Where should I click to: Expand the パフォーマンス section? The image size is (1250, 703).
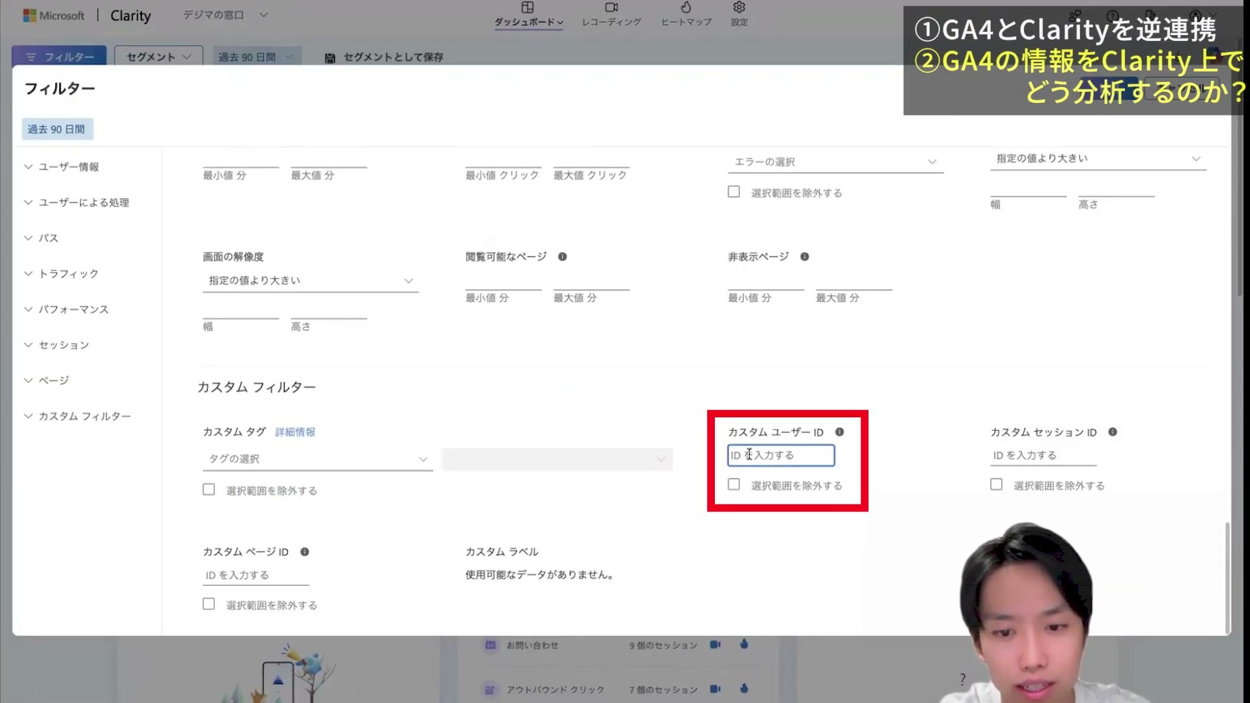tap(66, 309)
